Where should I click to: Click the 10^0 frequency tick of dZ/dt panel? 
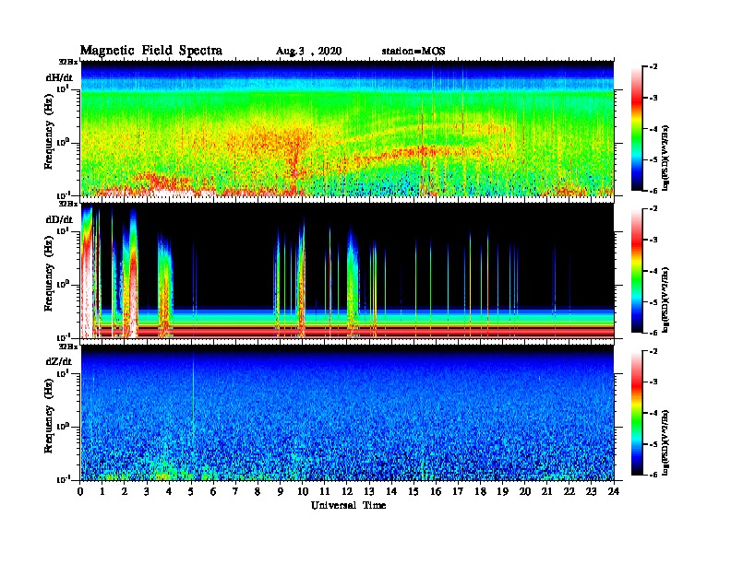tap(63, 426)
